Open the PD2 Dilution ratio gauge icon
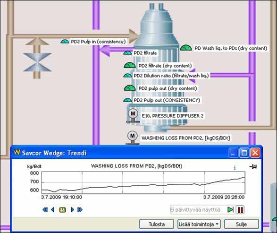The width and height of the screenshot is (277, 233). [x=127, y=75]
